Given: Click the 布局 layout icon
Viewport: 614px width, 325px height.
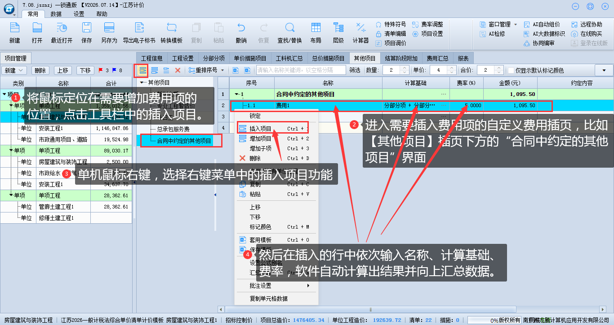Looking at the screenshot, I should (x=316, y=27).
